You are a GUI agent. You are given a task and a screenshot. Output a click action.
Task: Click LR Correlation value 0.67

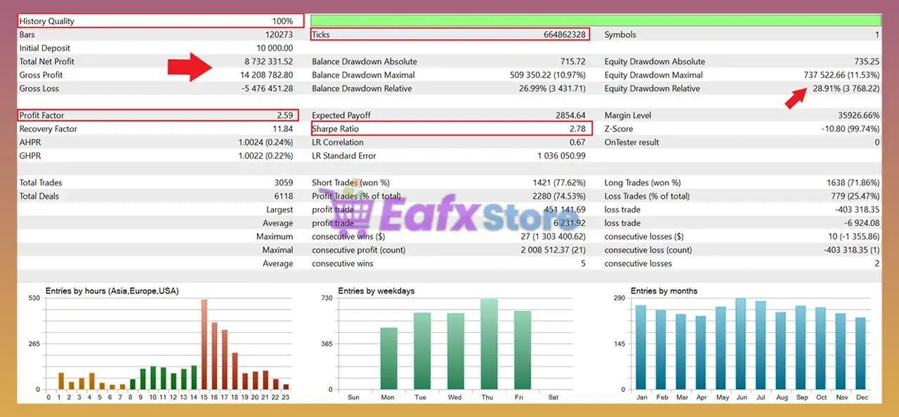pyautogui.click(x=577, y=143)
